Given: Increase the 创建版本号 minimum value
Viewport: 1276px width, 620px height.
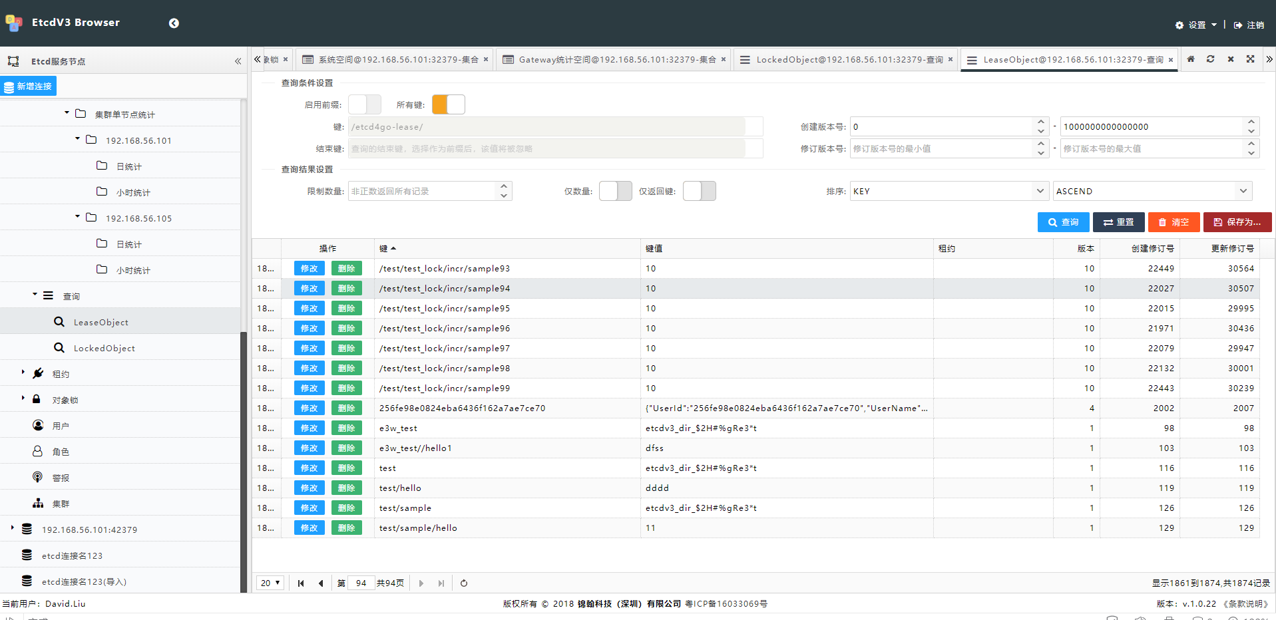Looking at the screenshot, I should [1040, 122].
